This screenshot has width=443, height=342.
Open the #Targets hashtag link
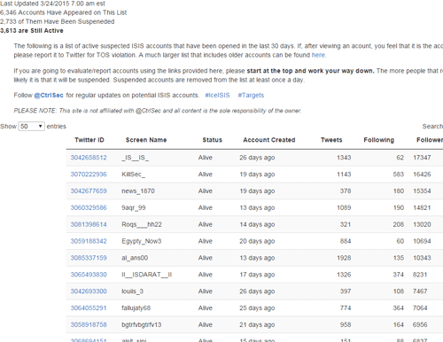pyautogui.click(x=251, y=96)
